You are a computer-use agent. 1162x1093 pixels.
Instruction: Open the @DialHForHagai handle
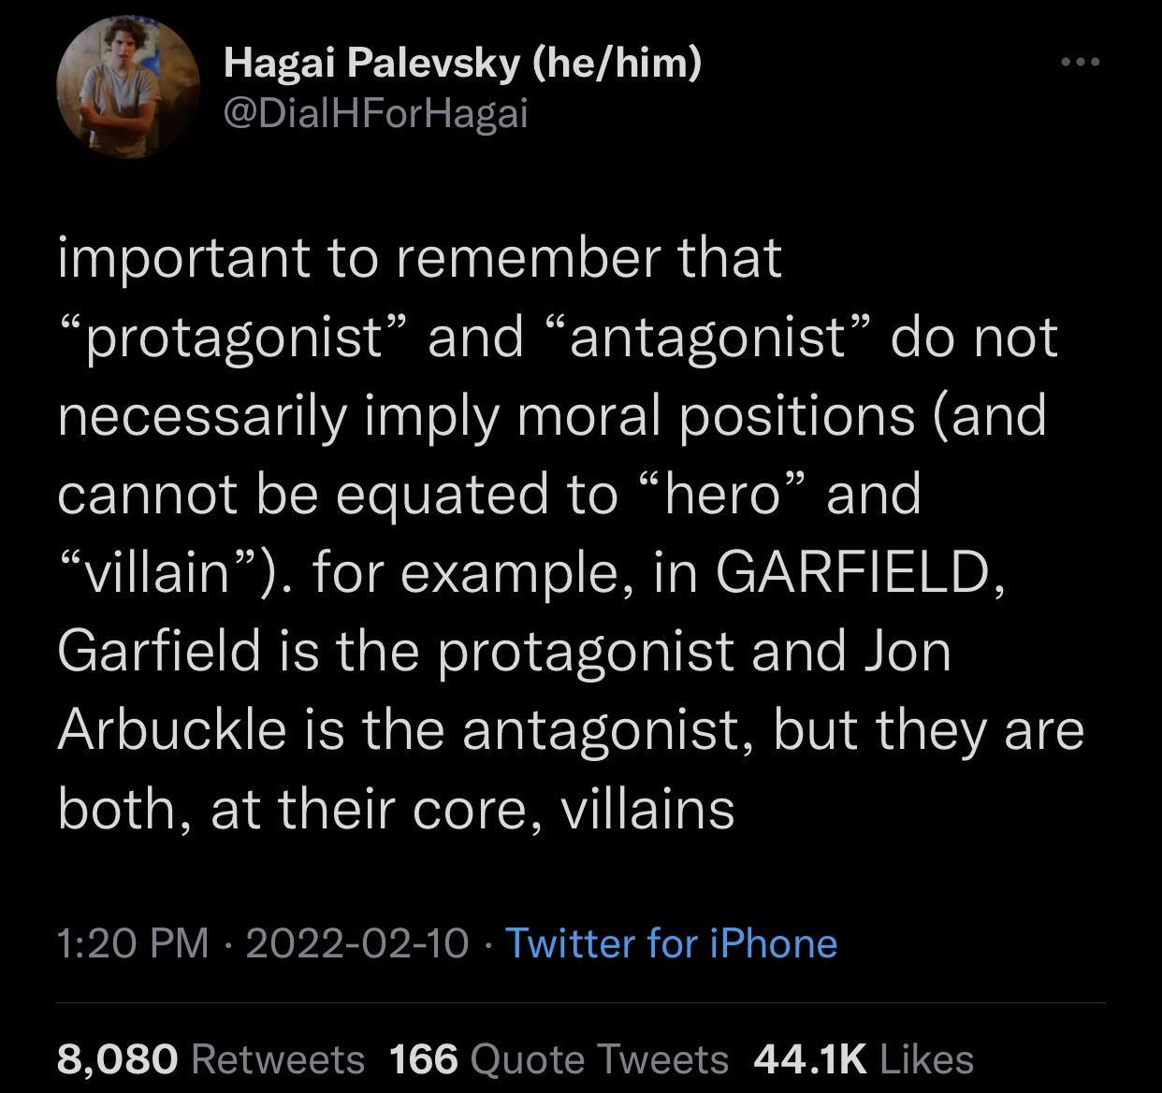376,114
